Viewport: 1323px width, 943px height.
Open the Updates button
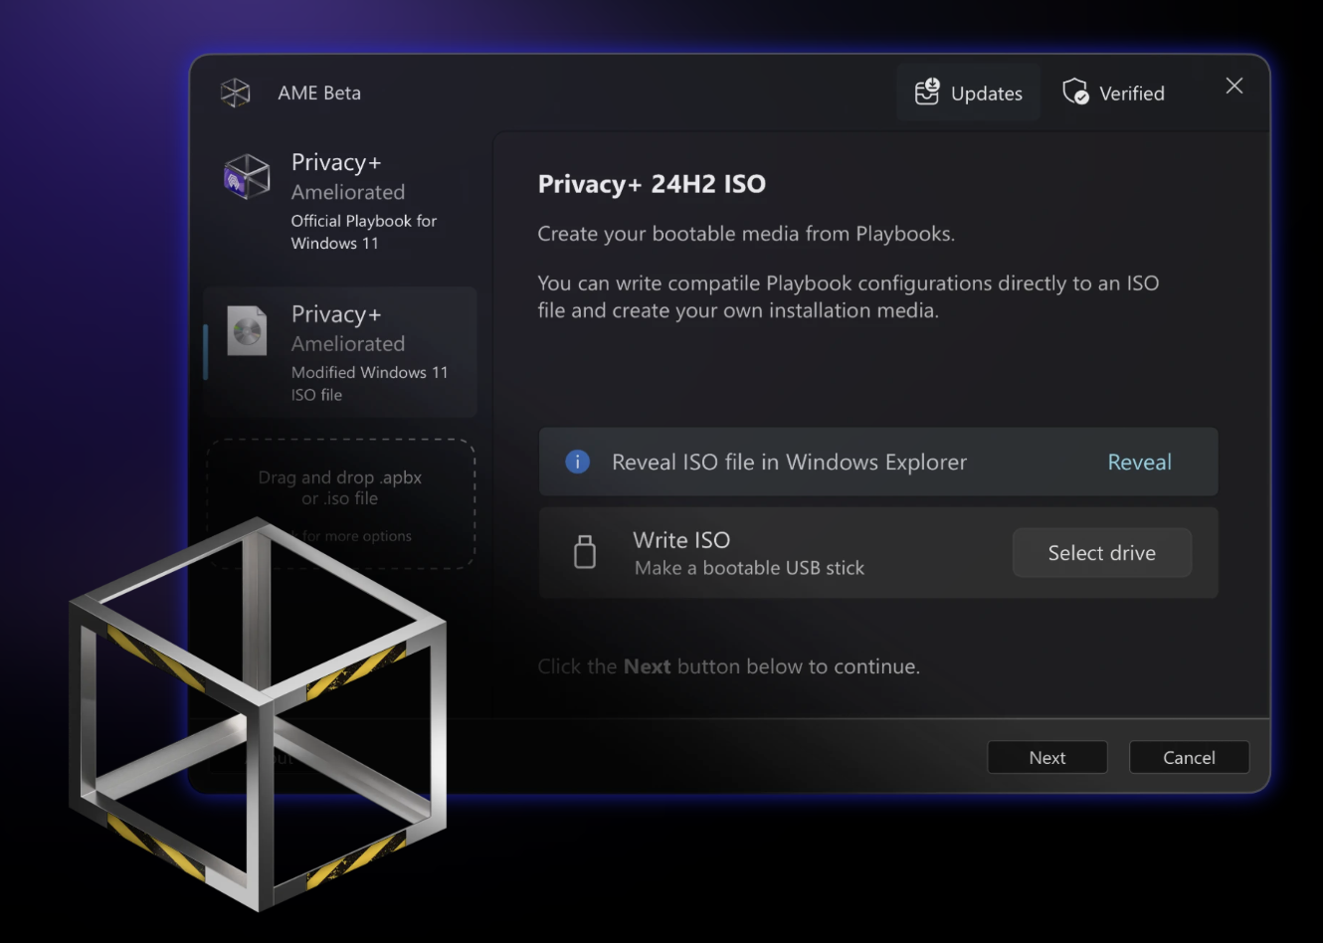click(968, 93)
